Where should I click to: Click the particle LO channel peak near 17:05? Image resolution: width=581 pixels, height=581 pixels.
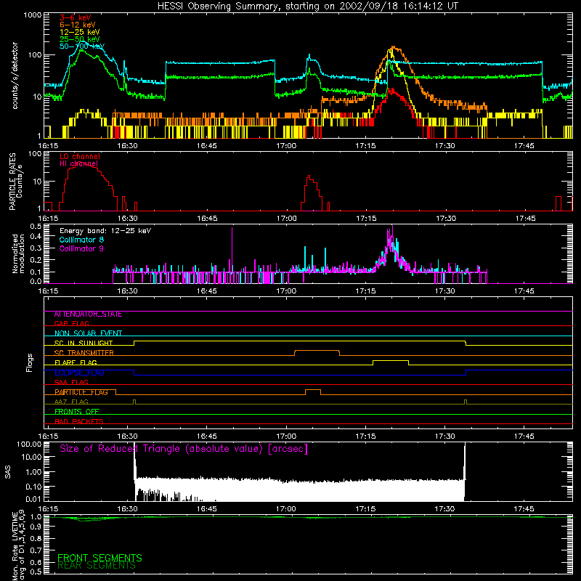[x=309, y=176]
